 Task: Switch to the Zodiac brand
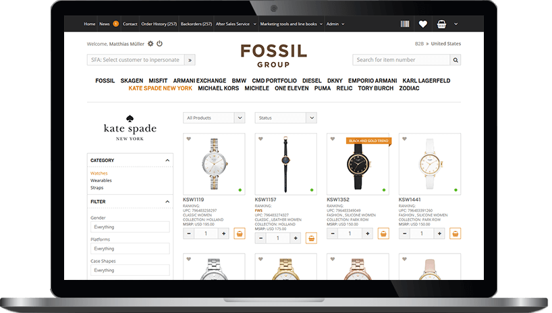pos(409,88)
